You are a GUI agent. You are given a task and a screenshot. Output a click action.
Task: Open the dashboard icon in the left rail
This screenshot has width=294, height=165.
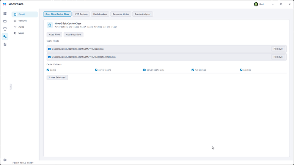click(x=5, y=14)
